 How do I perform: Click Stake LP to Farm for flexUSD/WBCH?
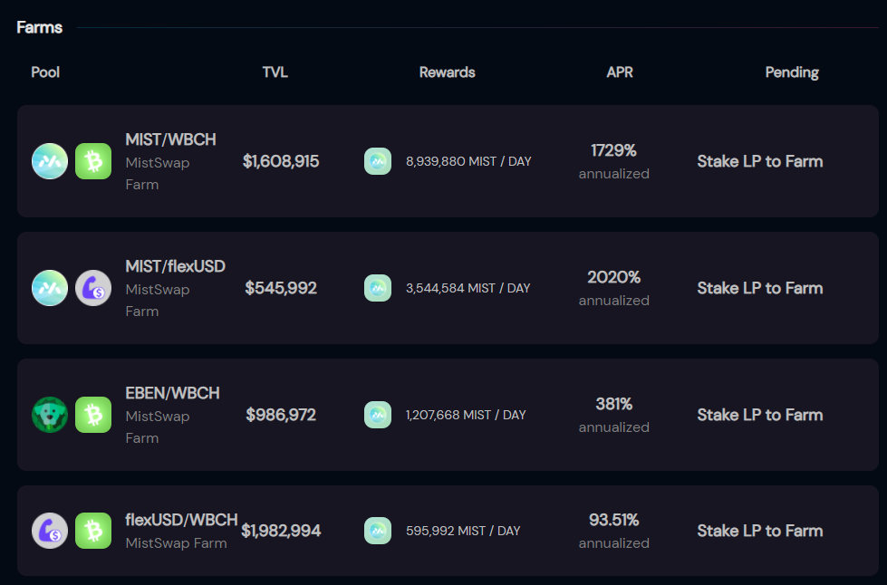tap(760, 530)
